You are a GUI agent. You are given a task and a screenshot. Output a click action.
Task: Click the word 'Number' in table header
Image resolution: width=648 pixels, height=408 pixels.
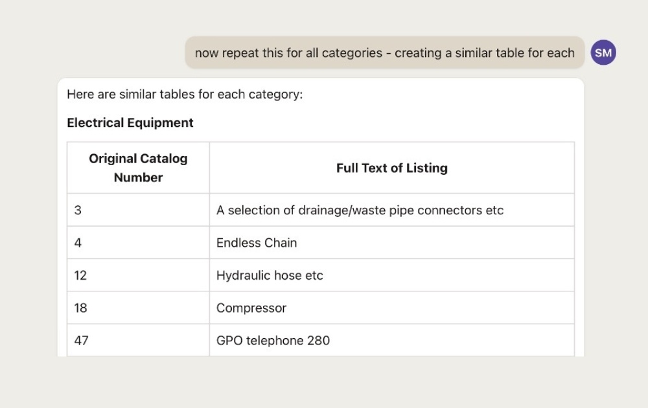pyautogui.click(x=138, y=177)
